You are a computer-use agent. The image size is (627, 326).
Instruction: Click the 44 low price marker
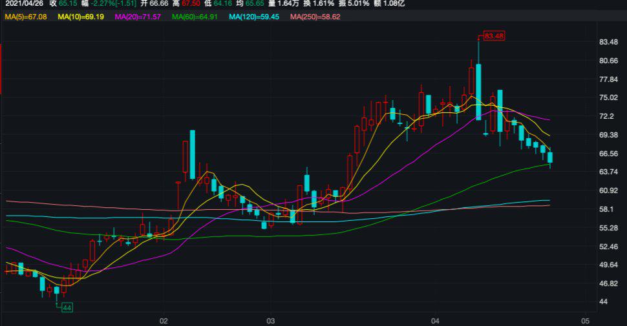[x=67, y=307]
